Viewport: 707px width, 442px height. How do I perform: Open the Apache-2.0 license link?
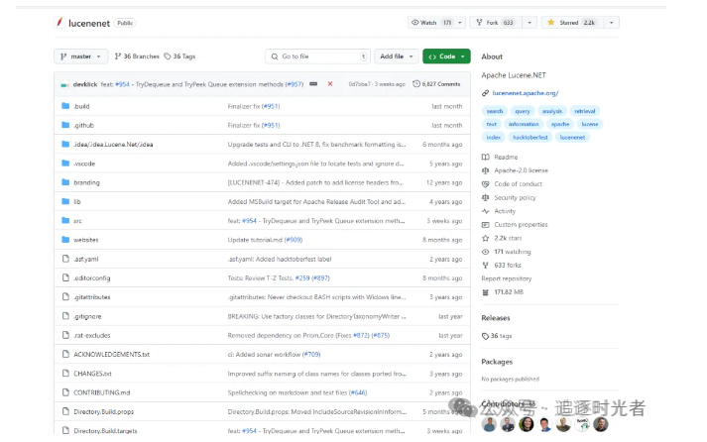click(x=522, y=170)
